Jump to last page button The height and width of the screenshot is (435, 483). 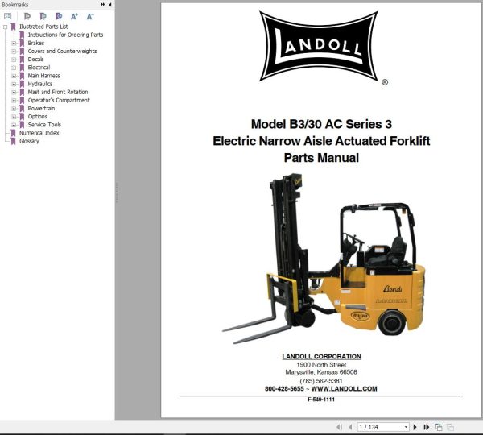tap(427, 427)
